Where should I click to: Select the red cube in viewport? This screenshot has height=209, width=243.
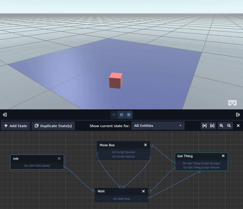(x=115, y=81)
